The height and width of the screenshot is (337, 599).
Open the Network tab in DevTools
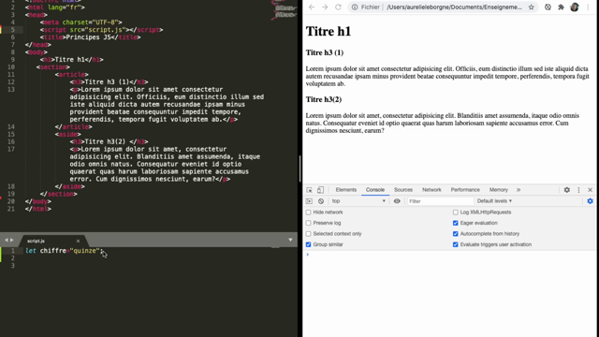[431, 190]
